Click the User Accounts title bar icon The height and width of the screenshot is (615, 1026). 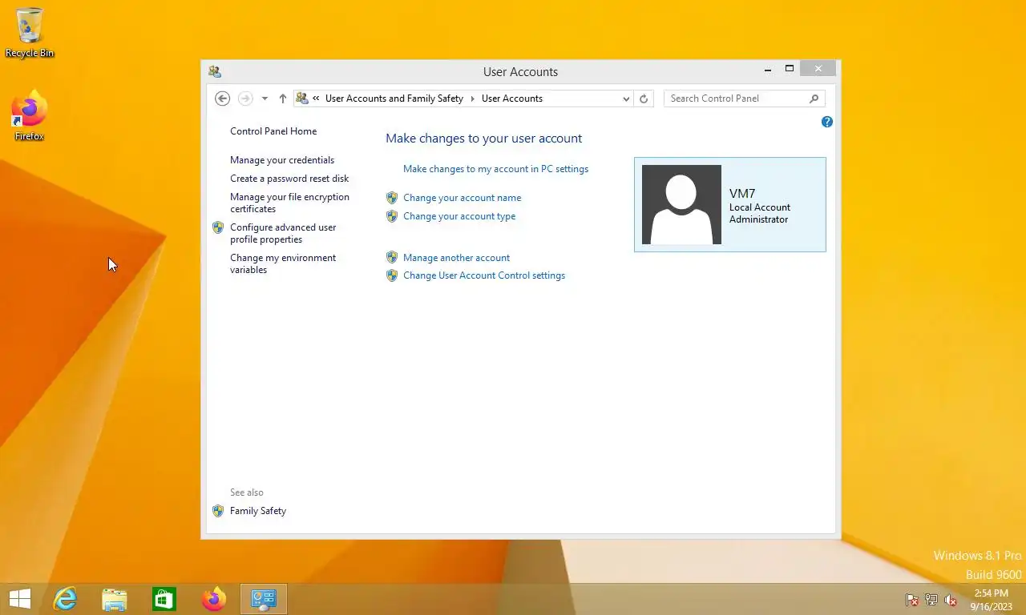coord(215,71)
